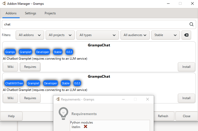Click the red X next to litellm
Image resolution: width=198 pixels, height=131 pixels.
(85, 126)
